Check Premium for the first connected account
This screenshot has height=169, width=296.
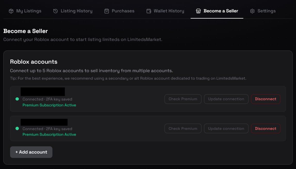(x=183, y=99)
